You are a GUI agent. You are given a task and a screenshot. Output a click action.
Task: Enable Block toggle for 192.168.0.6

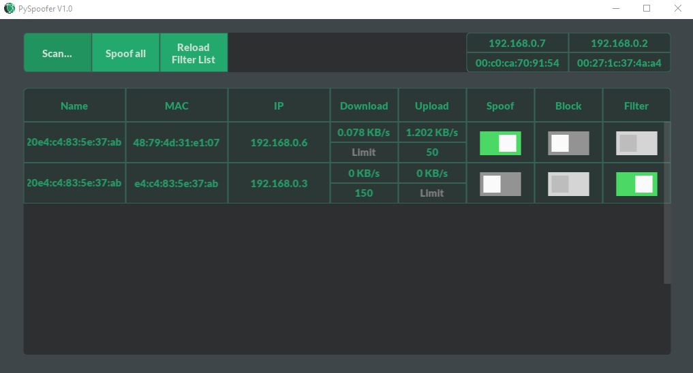click(568, 143)
